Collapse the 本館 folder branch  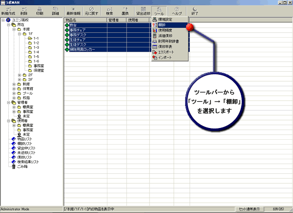point(14,29)
